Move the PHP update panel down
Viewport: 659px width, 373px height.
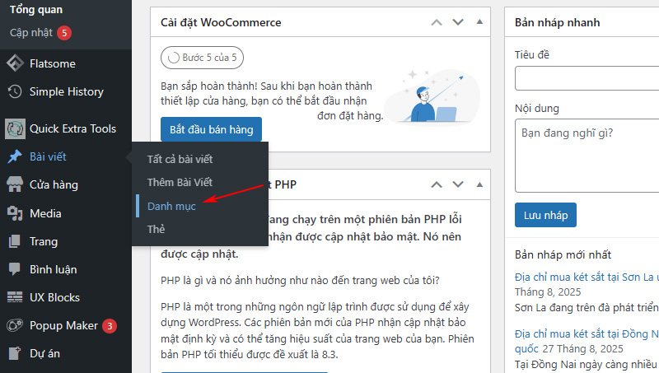point(458,184)
